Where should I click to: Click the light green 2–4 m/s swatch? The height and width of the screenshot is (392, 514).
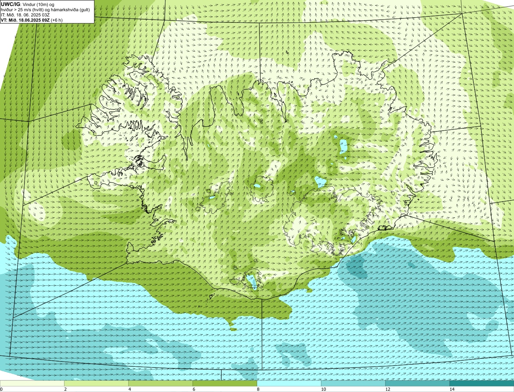click(96, 383)
